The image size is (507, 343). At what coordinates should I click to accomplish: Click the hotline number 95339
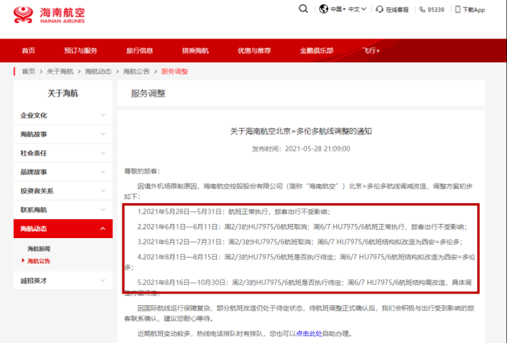pyautogui.click(x=435, y=9)
